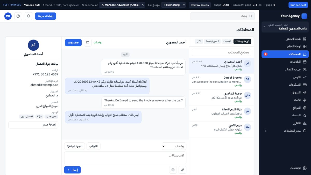Open the Sub-account dropdown Al Mansoori Advocates
Image resolution: width=311 pixels, height=175 pixels.
[x=122, y=5]
